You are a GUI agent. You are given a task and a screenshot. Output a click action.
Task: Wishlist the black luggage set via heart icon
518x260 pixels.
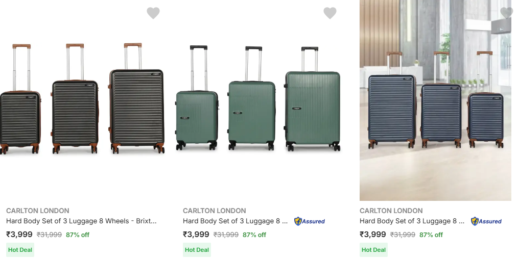153,13
